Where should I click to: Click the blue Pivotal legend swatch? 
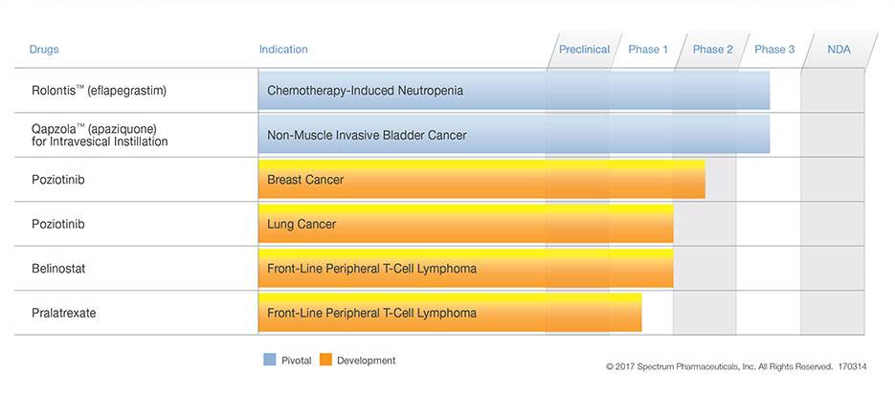tap(269, 361)
